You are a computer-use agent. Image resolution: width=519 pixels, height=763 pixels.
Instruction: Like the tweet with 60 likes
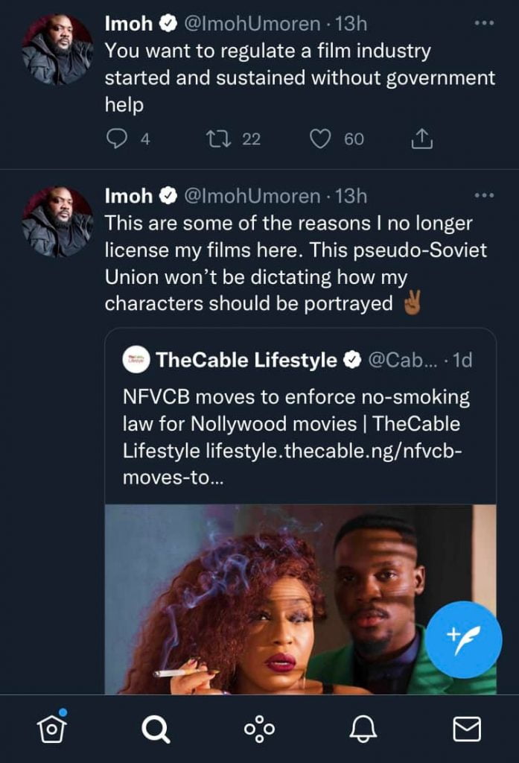click(320, 139)
